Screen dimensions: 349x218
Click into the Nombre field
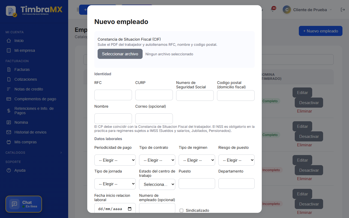coord(113,119)
